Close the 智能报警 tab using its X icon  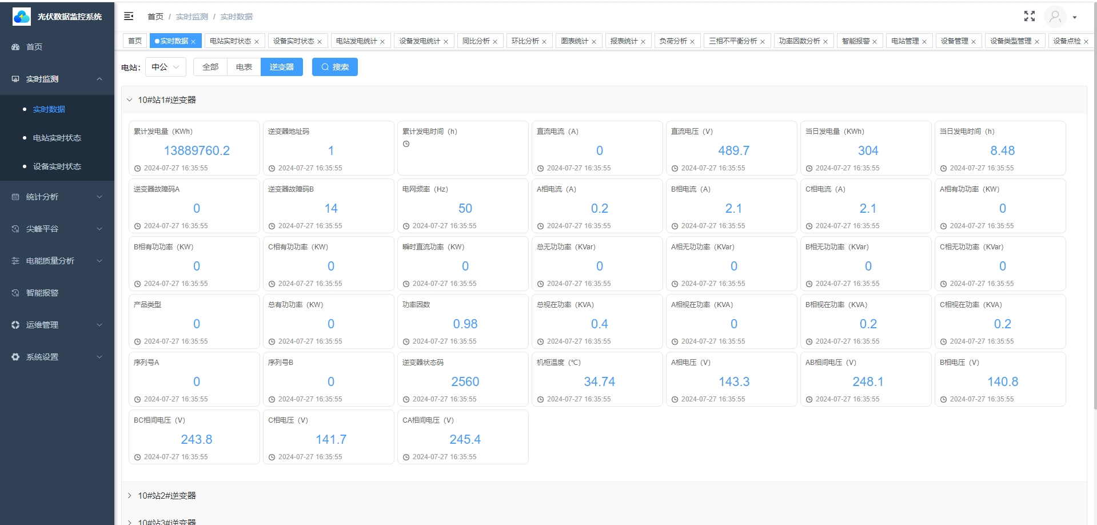click(875, 42)
